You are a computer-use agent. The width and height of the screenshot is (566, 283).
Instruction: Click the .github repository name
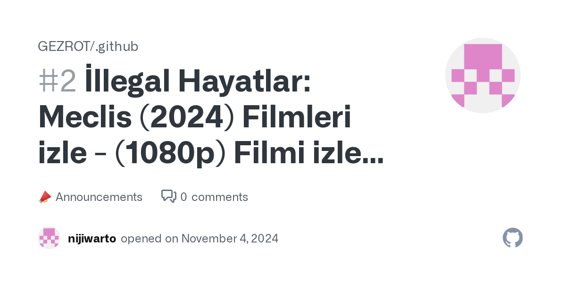pyautogui.click(x=117, y=46)
